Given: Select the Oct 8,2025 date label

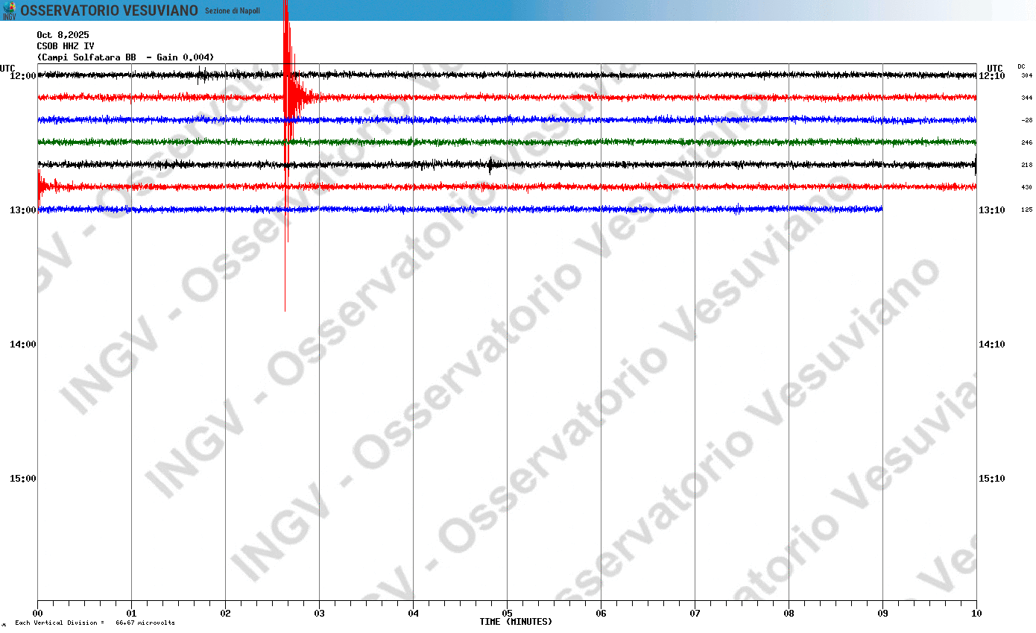Looking at the screenshot, I should pyautogui.click(x=63, y=35).
